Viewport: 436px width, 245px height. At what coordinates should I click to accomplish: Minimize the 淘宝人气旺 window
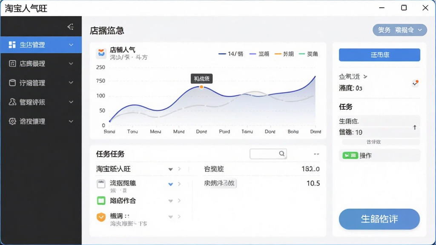(382, 8)
